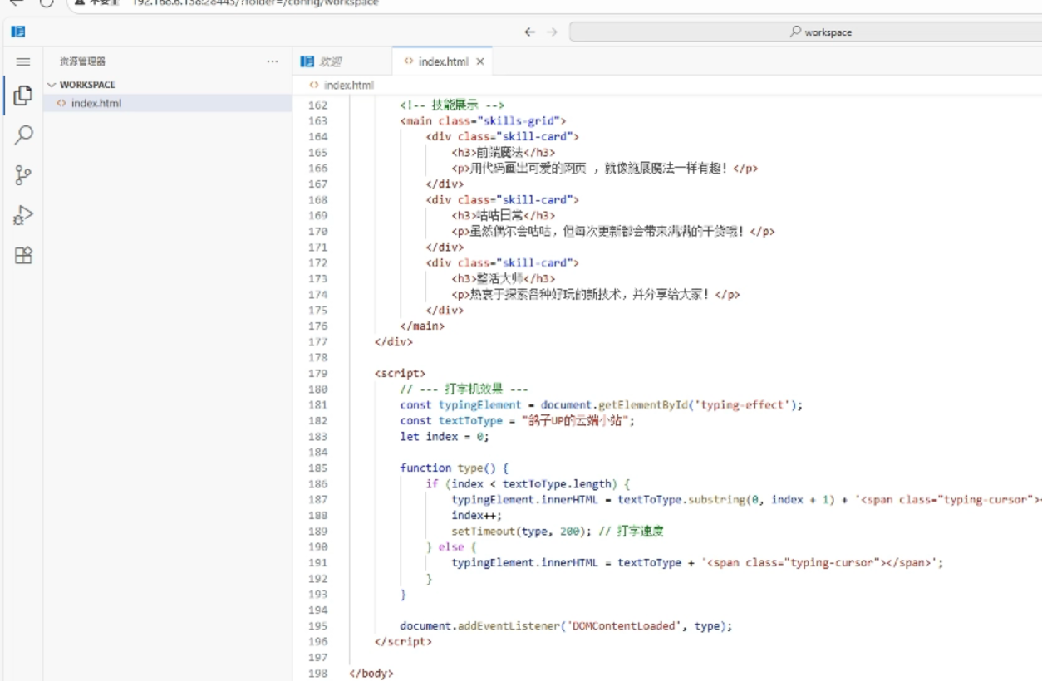Open the Run and Debug view

(23, 215)
